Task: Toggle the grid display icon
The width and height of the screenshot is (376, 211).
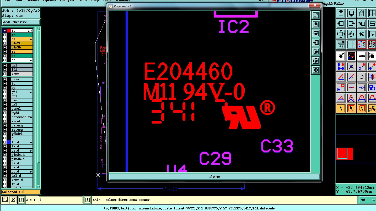Action: (x=351, y=44)
